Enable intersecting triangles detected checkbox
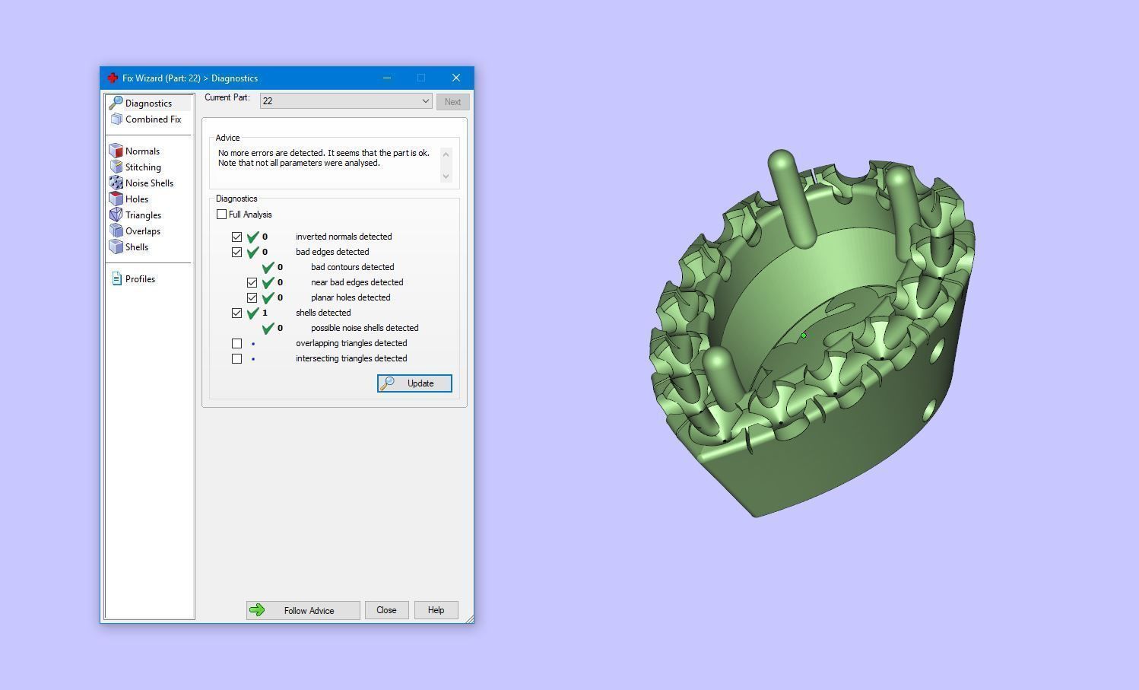 236,358
